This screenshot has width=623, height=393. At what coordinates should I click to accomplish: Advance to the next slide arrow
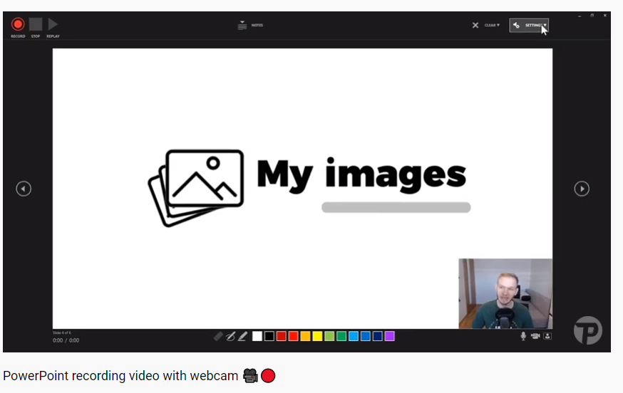point(582,189)
